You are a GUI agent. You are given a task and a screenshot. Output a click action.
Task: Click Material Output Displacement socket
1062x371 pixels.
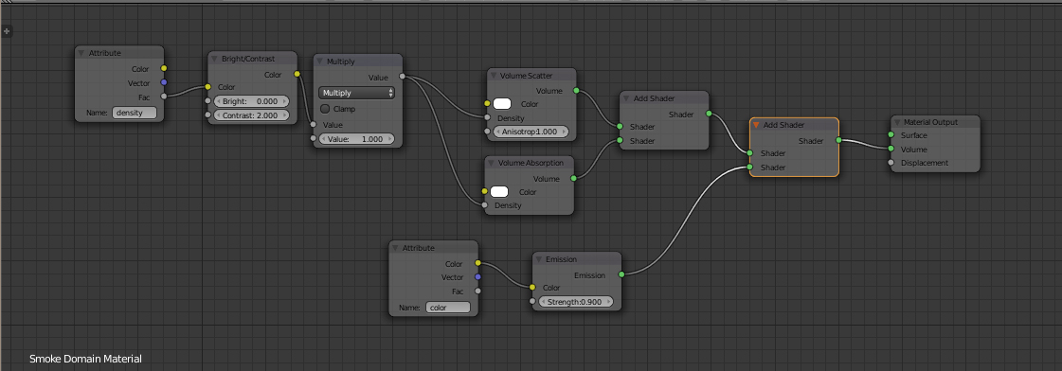tap(891, 163)
